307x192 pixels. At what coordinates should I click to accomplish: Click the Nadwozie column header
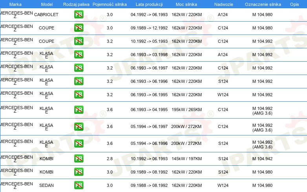coord(224,4)
